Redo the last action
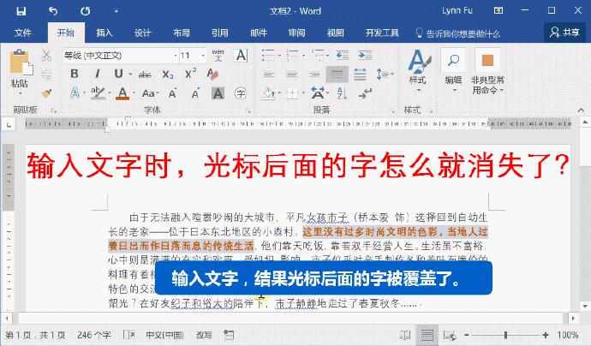This screenshot has width=591, height=346. coord(85,11)
